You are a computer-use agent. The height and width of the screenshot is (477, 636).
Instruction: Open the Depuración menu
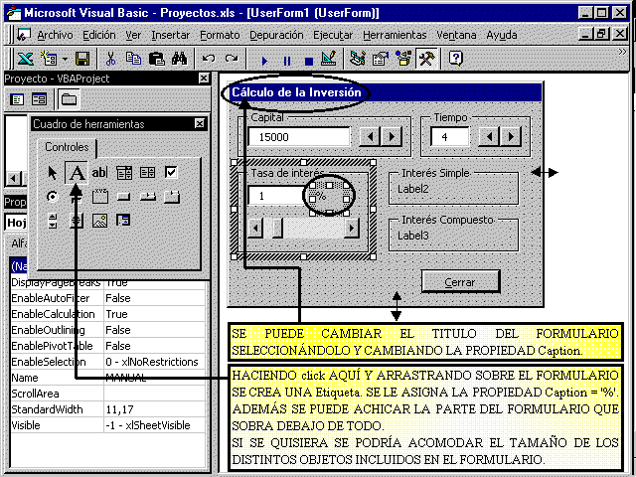click(x=276, y=36)
